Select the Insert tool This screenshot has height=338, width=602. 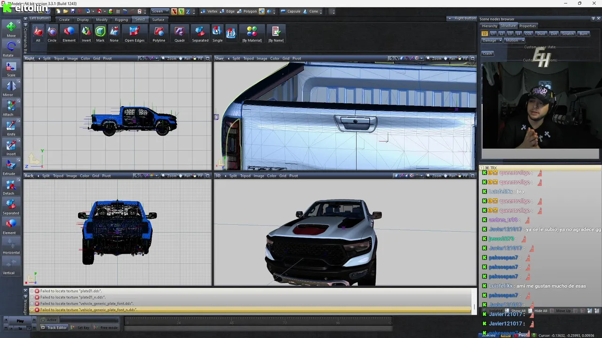point(11,147)
